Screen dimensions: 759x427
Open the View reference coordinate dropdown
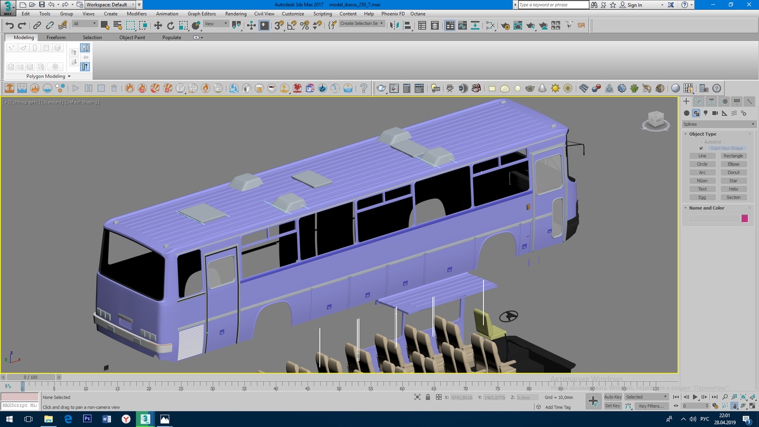[x=216, y=24]
